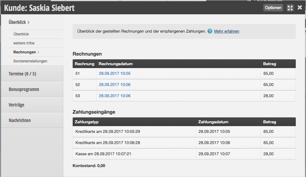Open Sondereinstellungen in the sidebar
The width and height of the screenshot is (306, 177).
pyautogui.click(x=30, y=61)
